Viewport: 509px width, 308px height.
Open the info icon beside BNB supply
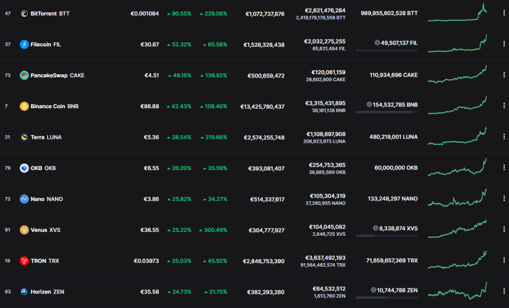coord(369,104)
